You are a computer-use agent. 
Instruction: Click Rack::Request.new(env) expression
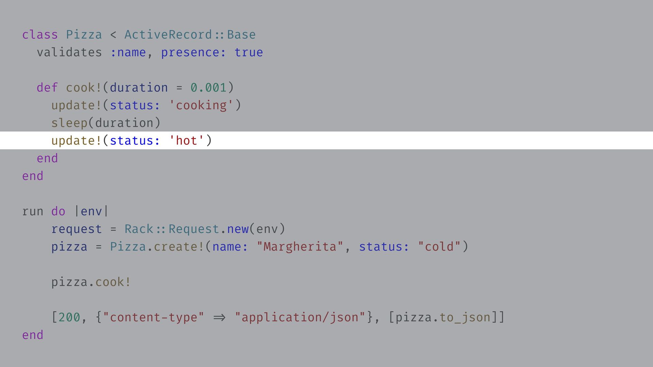coord(204,229)
